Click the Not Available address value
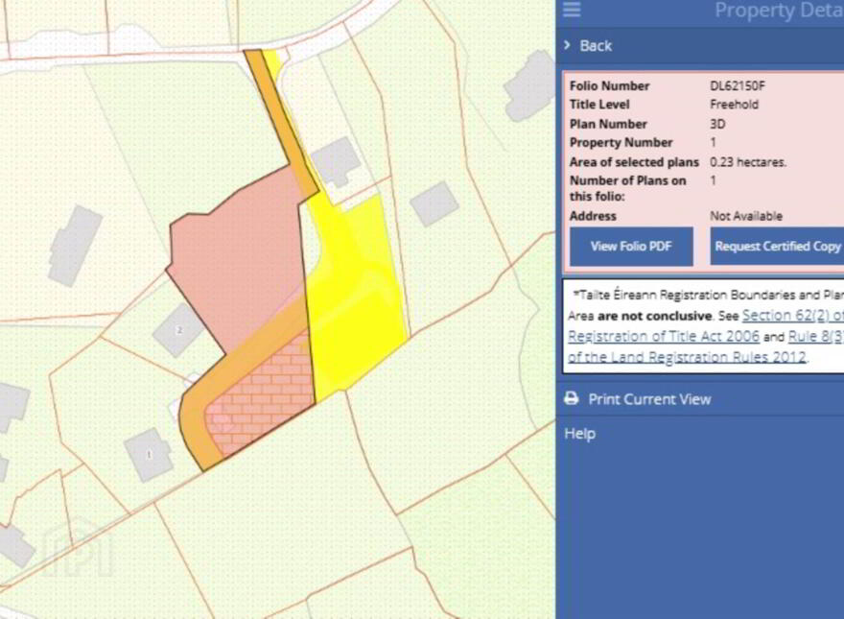 [x=746, y=216]
